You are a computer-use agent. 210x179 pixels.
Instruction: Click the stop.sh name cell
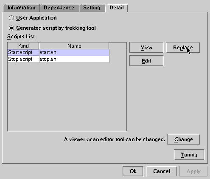coord(74,59)
